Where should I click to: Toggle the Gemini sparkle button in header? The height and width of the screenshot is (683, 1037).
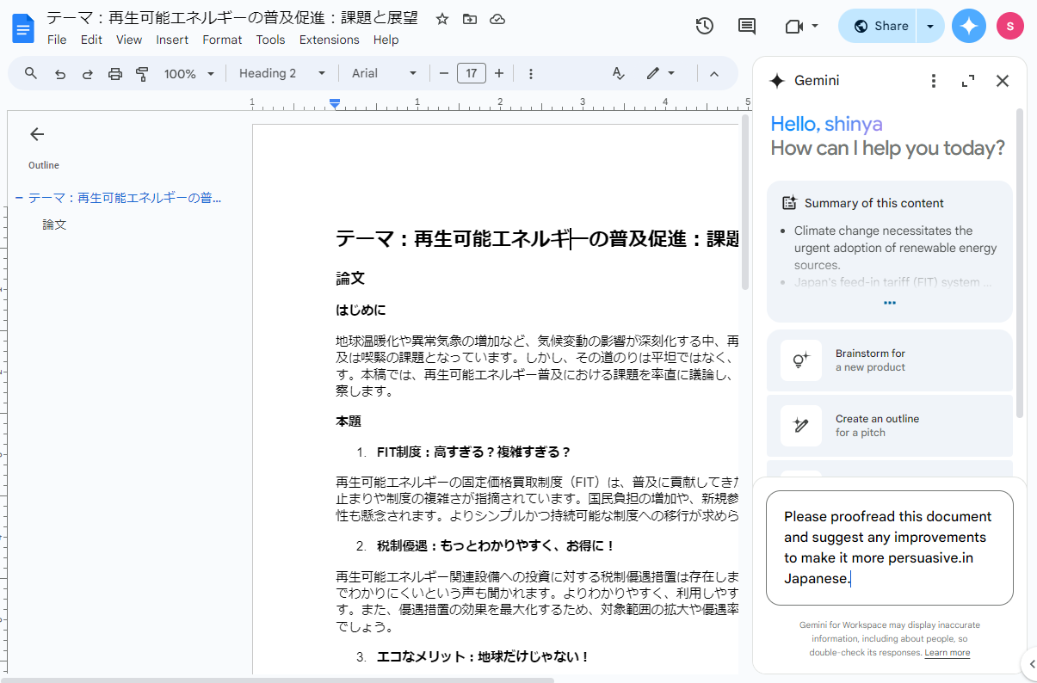click(969, 26)
